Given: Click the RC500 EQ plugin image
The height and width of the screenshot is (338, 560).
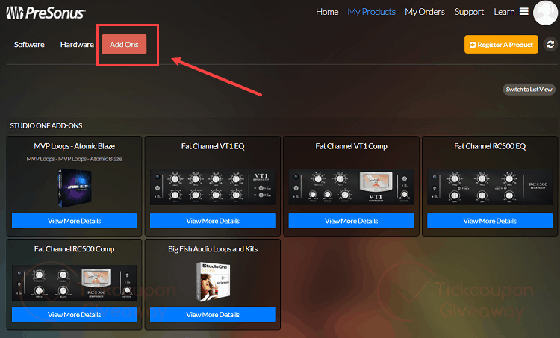Looking at the screenshot, I should (490, 187).
